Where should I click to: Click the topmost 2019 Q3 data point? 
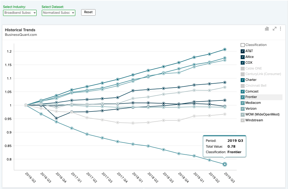[x=225, y=49]
